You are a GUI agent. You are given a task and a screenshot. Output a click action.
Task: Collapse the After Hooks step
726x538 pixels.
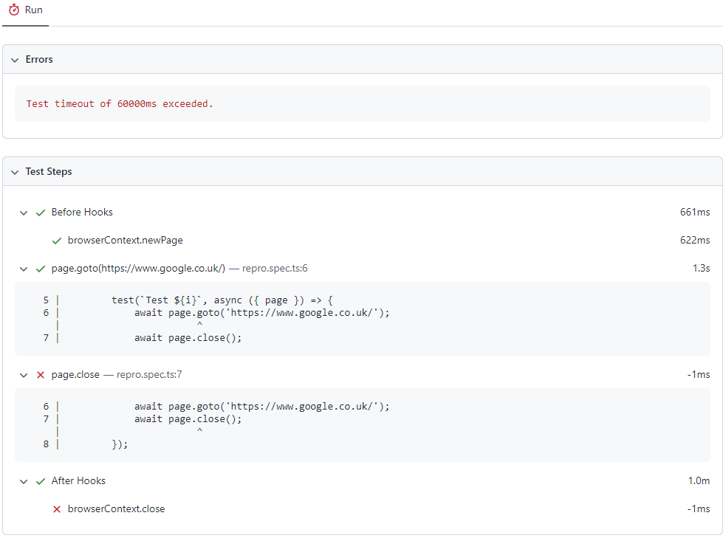pyautogui.click(x=23, y=480)
